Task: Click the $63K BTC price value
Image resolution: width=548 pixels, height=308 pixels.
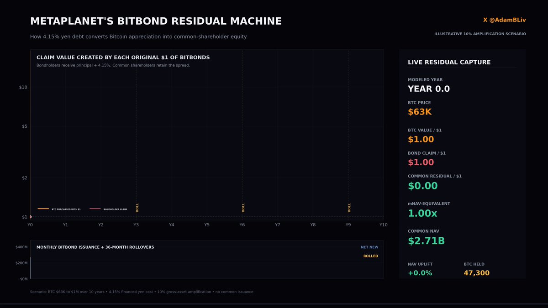Action: [x=419, y=112]
